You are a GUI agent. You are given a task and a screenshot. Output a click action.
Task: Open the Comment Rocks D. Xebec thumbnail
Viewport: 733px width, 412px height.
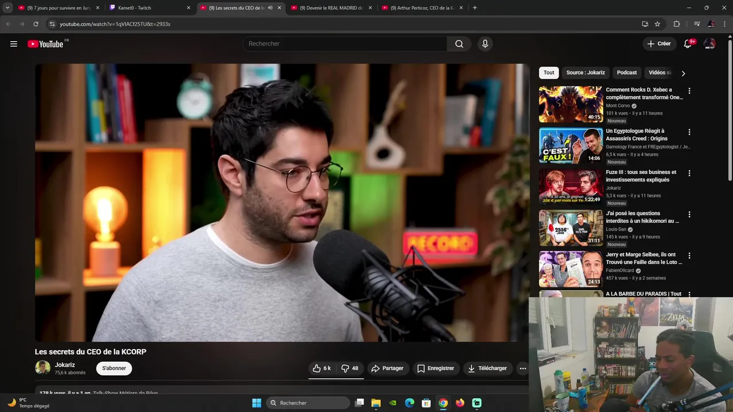[x=571, y=104]
